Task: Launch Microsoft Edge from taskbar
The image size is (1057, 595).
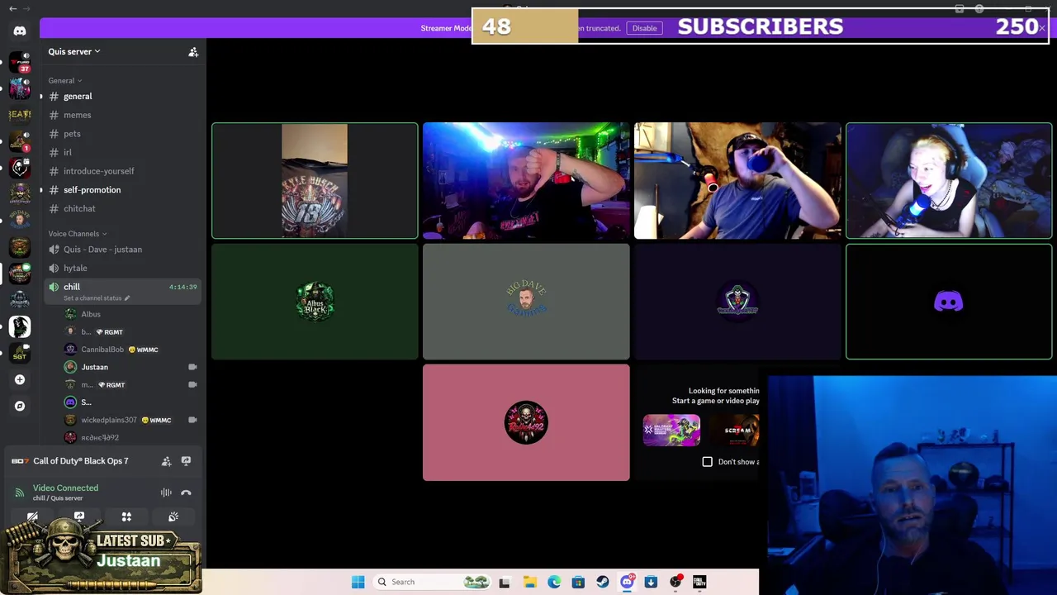Action: 554,582
